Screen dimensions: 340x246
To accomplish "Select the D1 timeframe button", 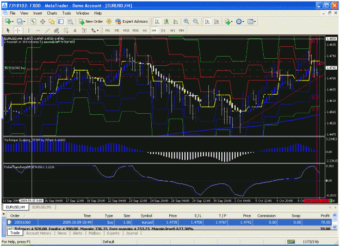I will click(163, 30).
